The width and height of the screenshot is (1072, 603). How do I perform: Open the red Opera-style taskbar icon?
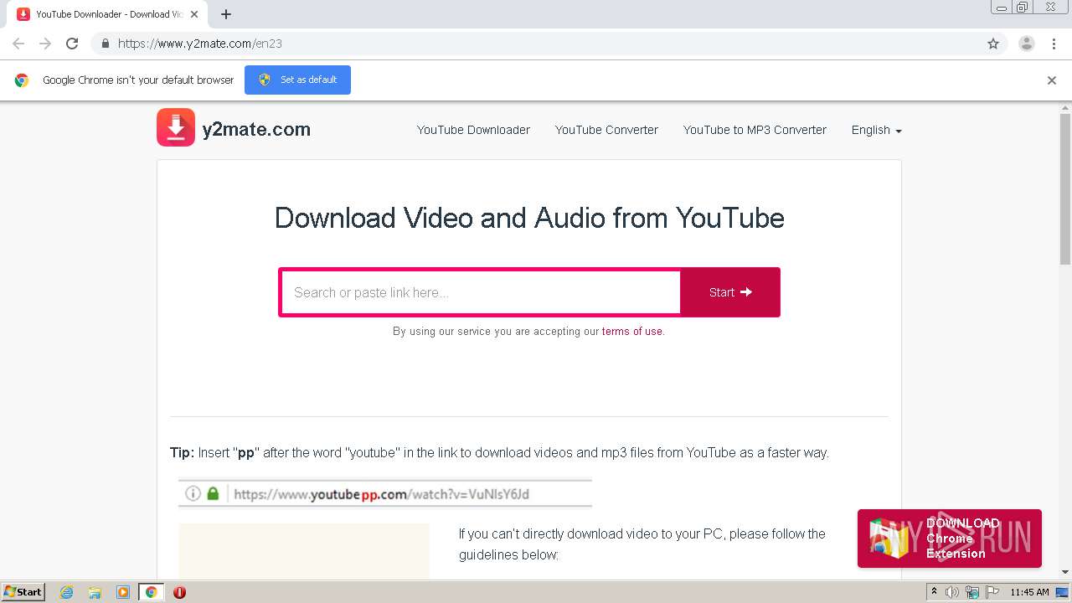[179, 592]
